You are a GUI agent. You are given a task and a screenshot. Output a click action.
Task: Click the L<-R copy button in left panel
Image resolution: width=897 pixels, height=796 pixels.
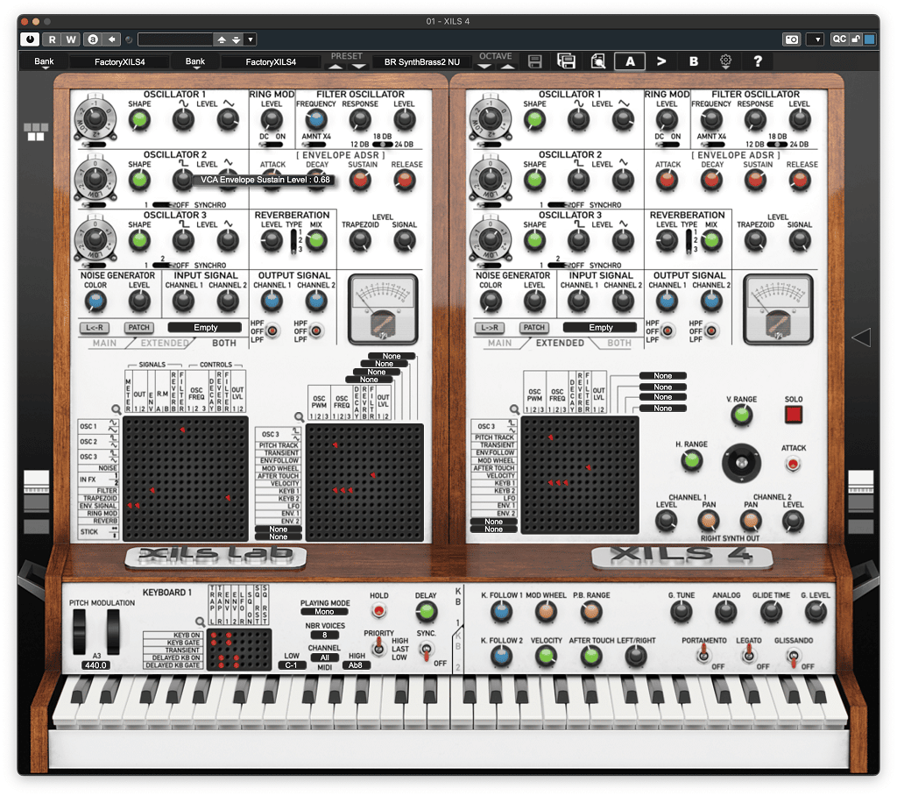[x=95, y=328]
